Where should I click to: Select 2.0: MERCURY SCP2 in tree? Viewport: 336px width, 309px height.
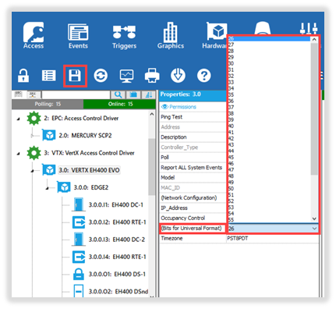tap(85, 136)
